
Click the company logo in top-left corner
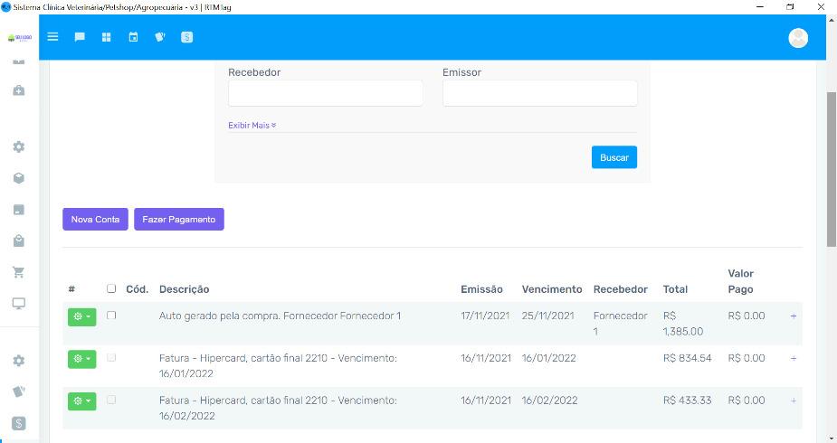click(19, 38)
